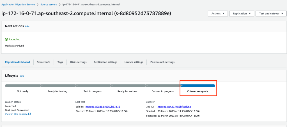The width and height of the screenshot is (287, 127).
Task: Switch to Disks settings tab
Action: (78, 62)
